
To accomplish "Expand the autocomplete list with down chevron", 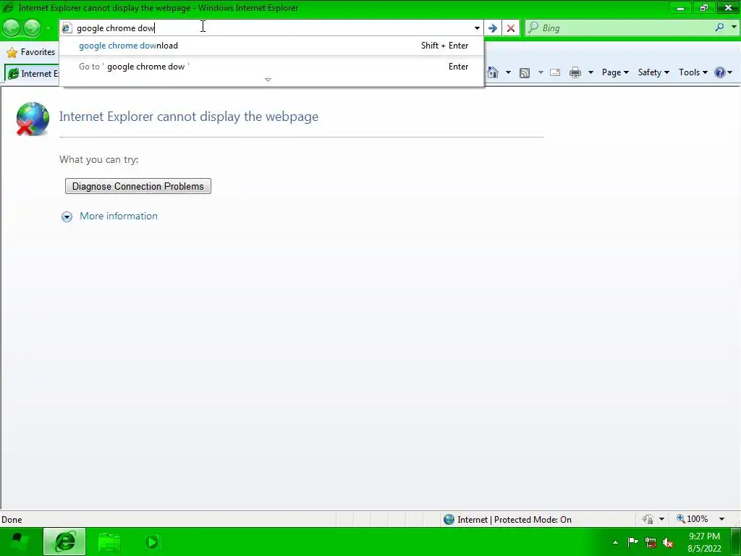I will point(268,80).
